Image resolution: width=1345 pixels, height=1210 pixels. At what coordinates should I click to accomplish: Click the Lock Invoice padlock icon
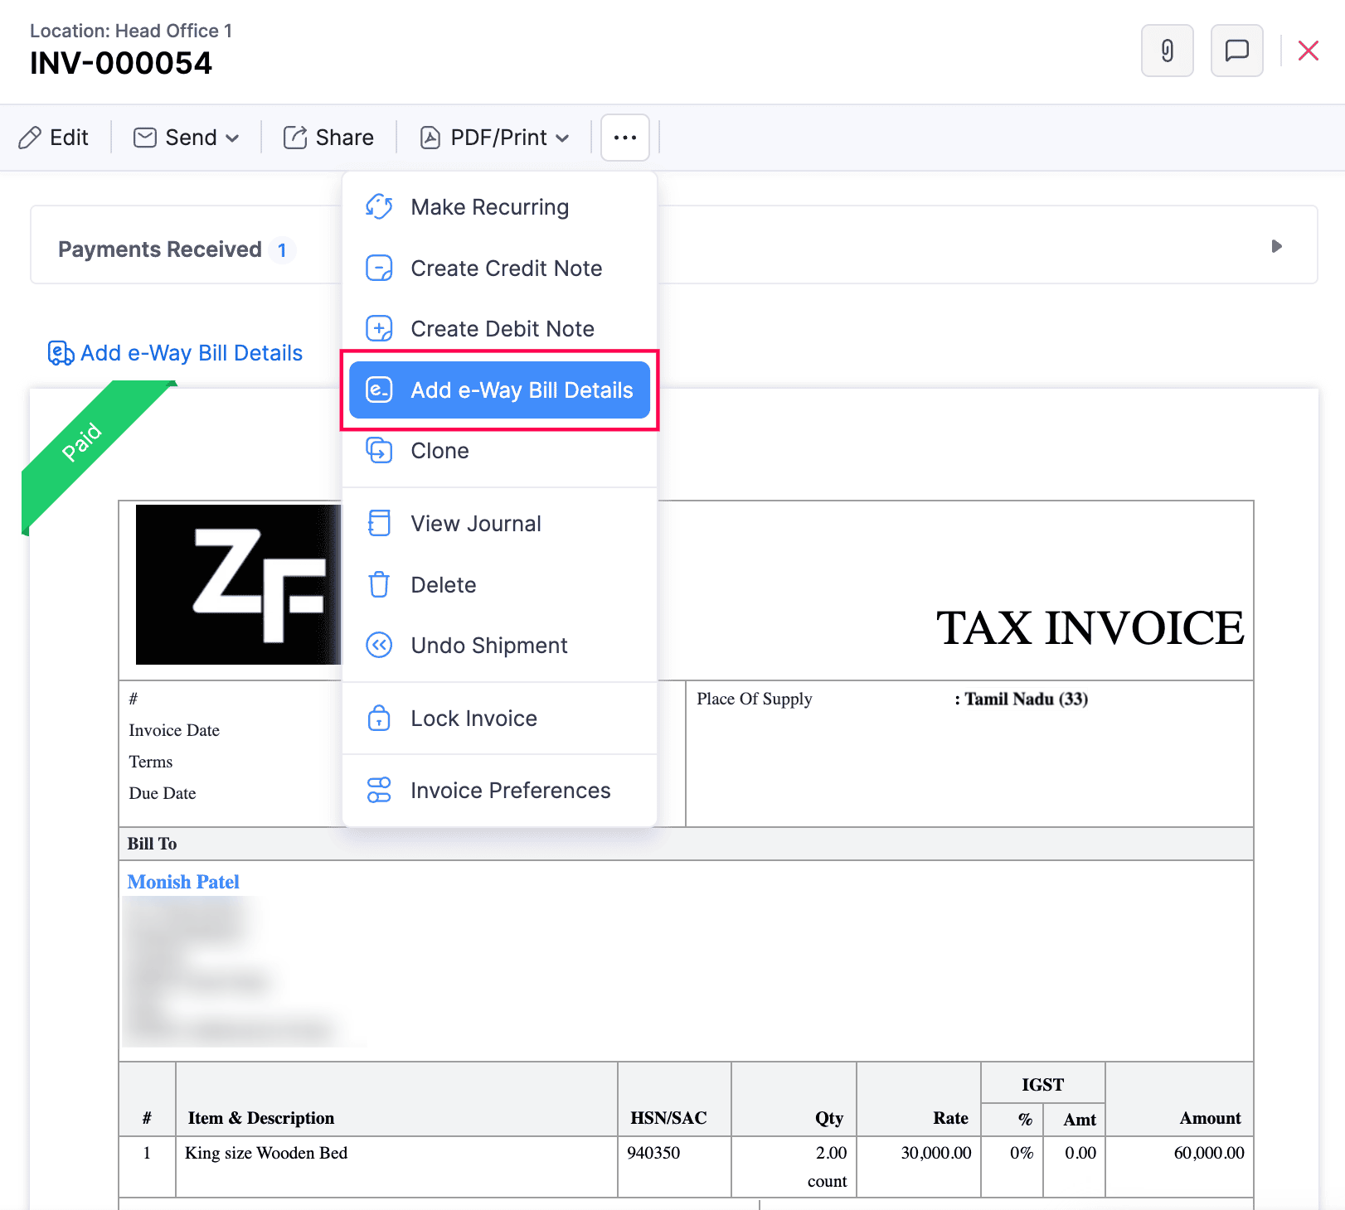click(x=379, y=719)
